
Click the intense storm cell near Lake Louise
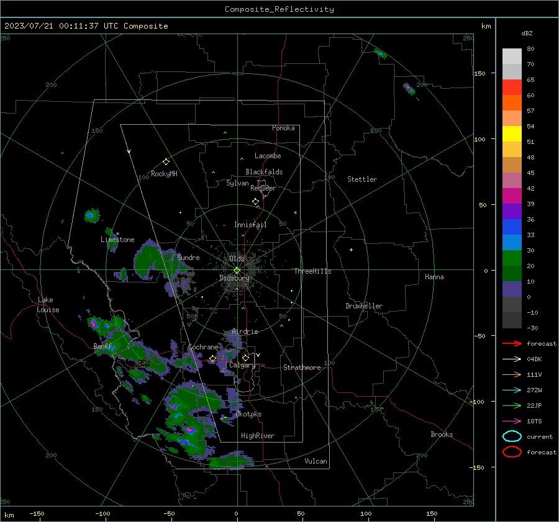94,323
